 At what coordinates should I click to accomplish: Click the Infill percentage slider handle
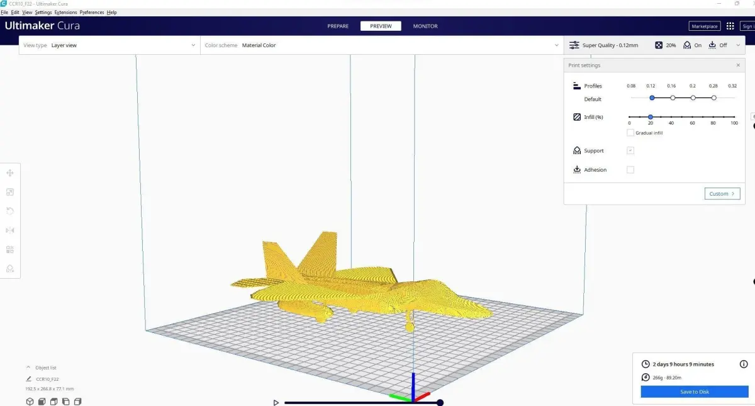tap(651, 117)
